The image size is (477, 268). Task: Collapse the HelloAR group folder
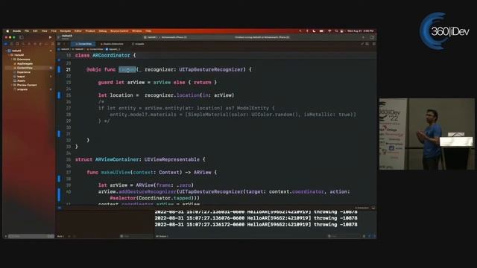[x=9, y=55]
